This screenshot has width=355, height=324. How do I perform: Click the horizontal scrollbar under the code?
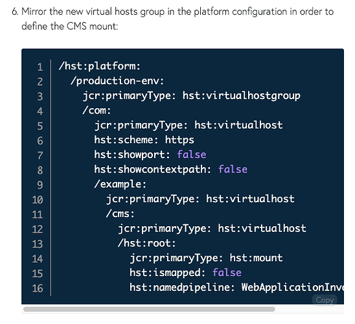click(149, 309)
